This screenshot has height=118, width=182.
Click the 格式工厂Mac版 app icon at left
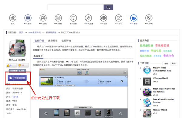17,48
